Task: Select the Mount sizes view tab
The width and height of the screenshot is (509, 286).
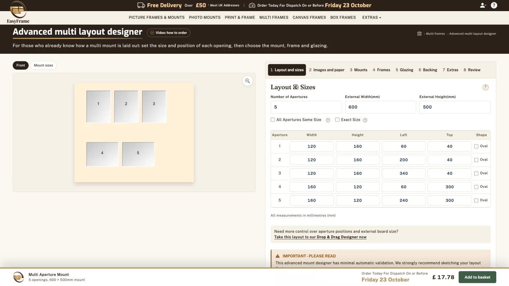Action: (x=44, y=65)
